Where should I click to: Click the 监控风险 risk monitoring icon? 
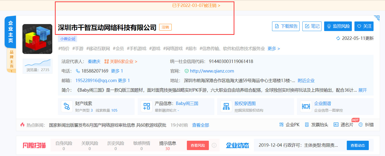[338, 26]
